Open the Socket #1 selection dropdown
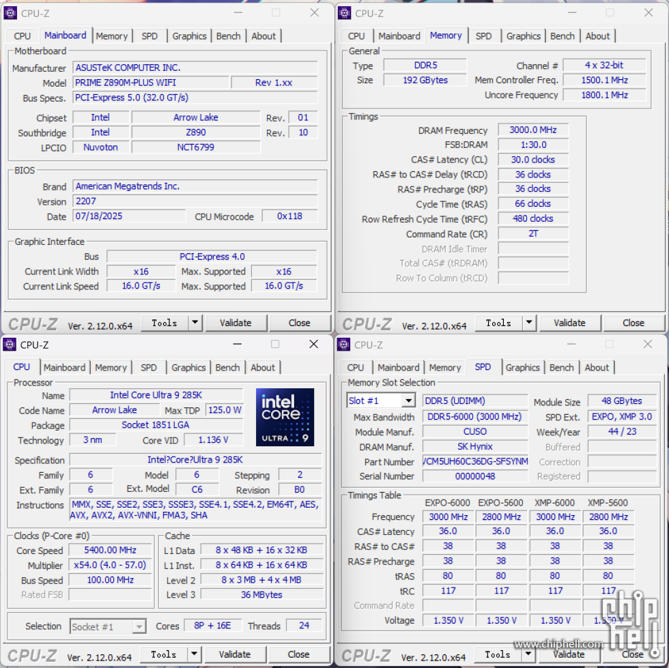The width and height of the screenshot is (669, 668). tap(139, 626)
